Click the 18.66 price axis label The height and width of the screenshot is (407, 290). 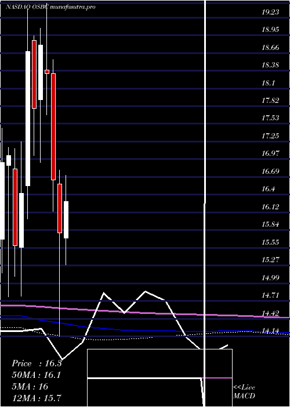click(270, 47)
